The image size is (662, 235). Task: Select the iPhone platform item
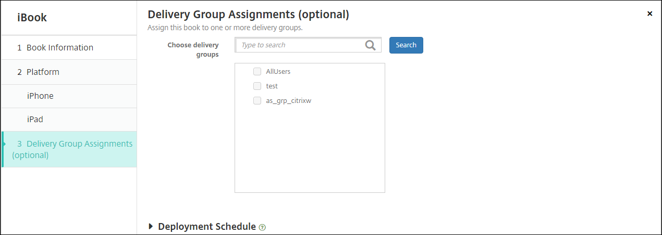40,96
